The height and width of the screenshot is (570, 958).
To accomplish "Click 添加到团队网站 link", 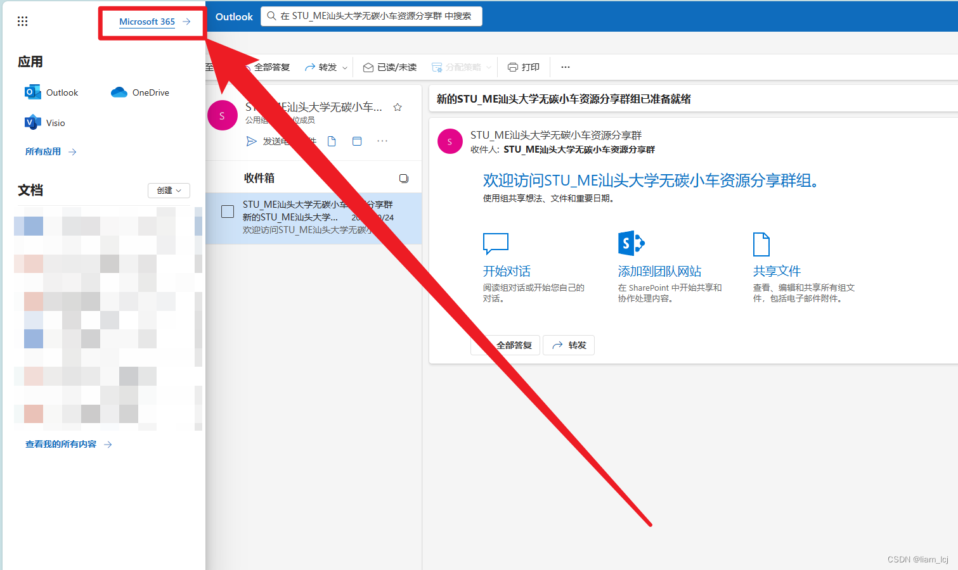I will pyautogui.click(x=659, y=271).
